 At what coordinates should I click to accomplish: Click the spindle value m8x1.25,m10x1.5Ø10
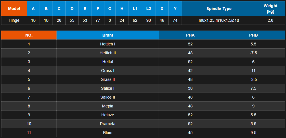219,20
